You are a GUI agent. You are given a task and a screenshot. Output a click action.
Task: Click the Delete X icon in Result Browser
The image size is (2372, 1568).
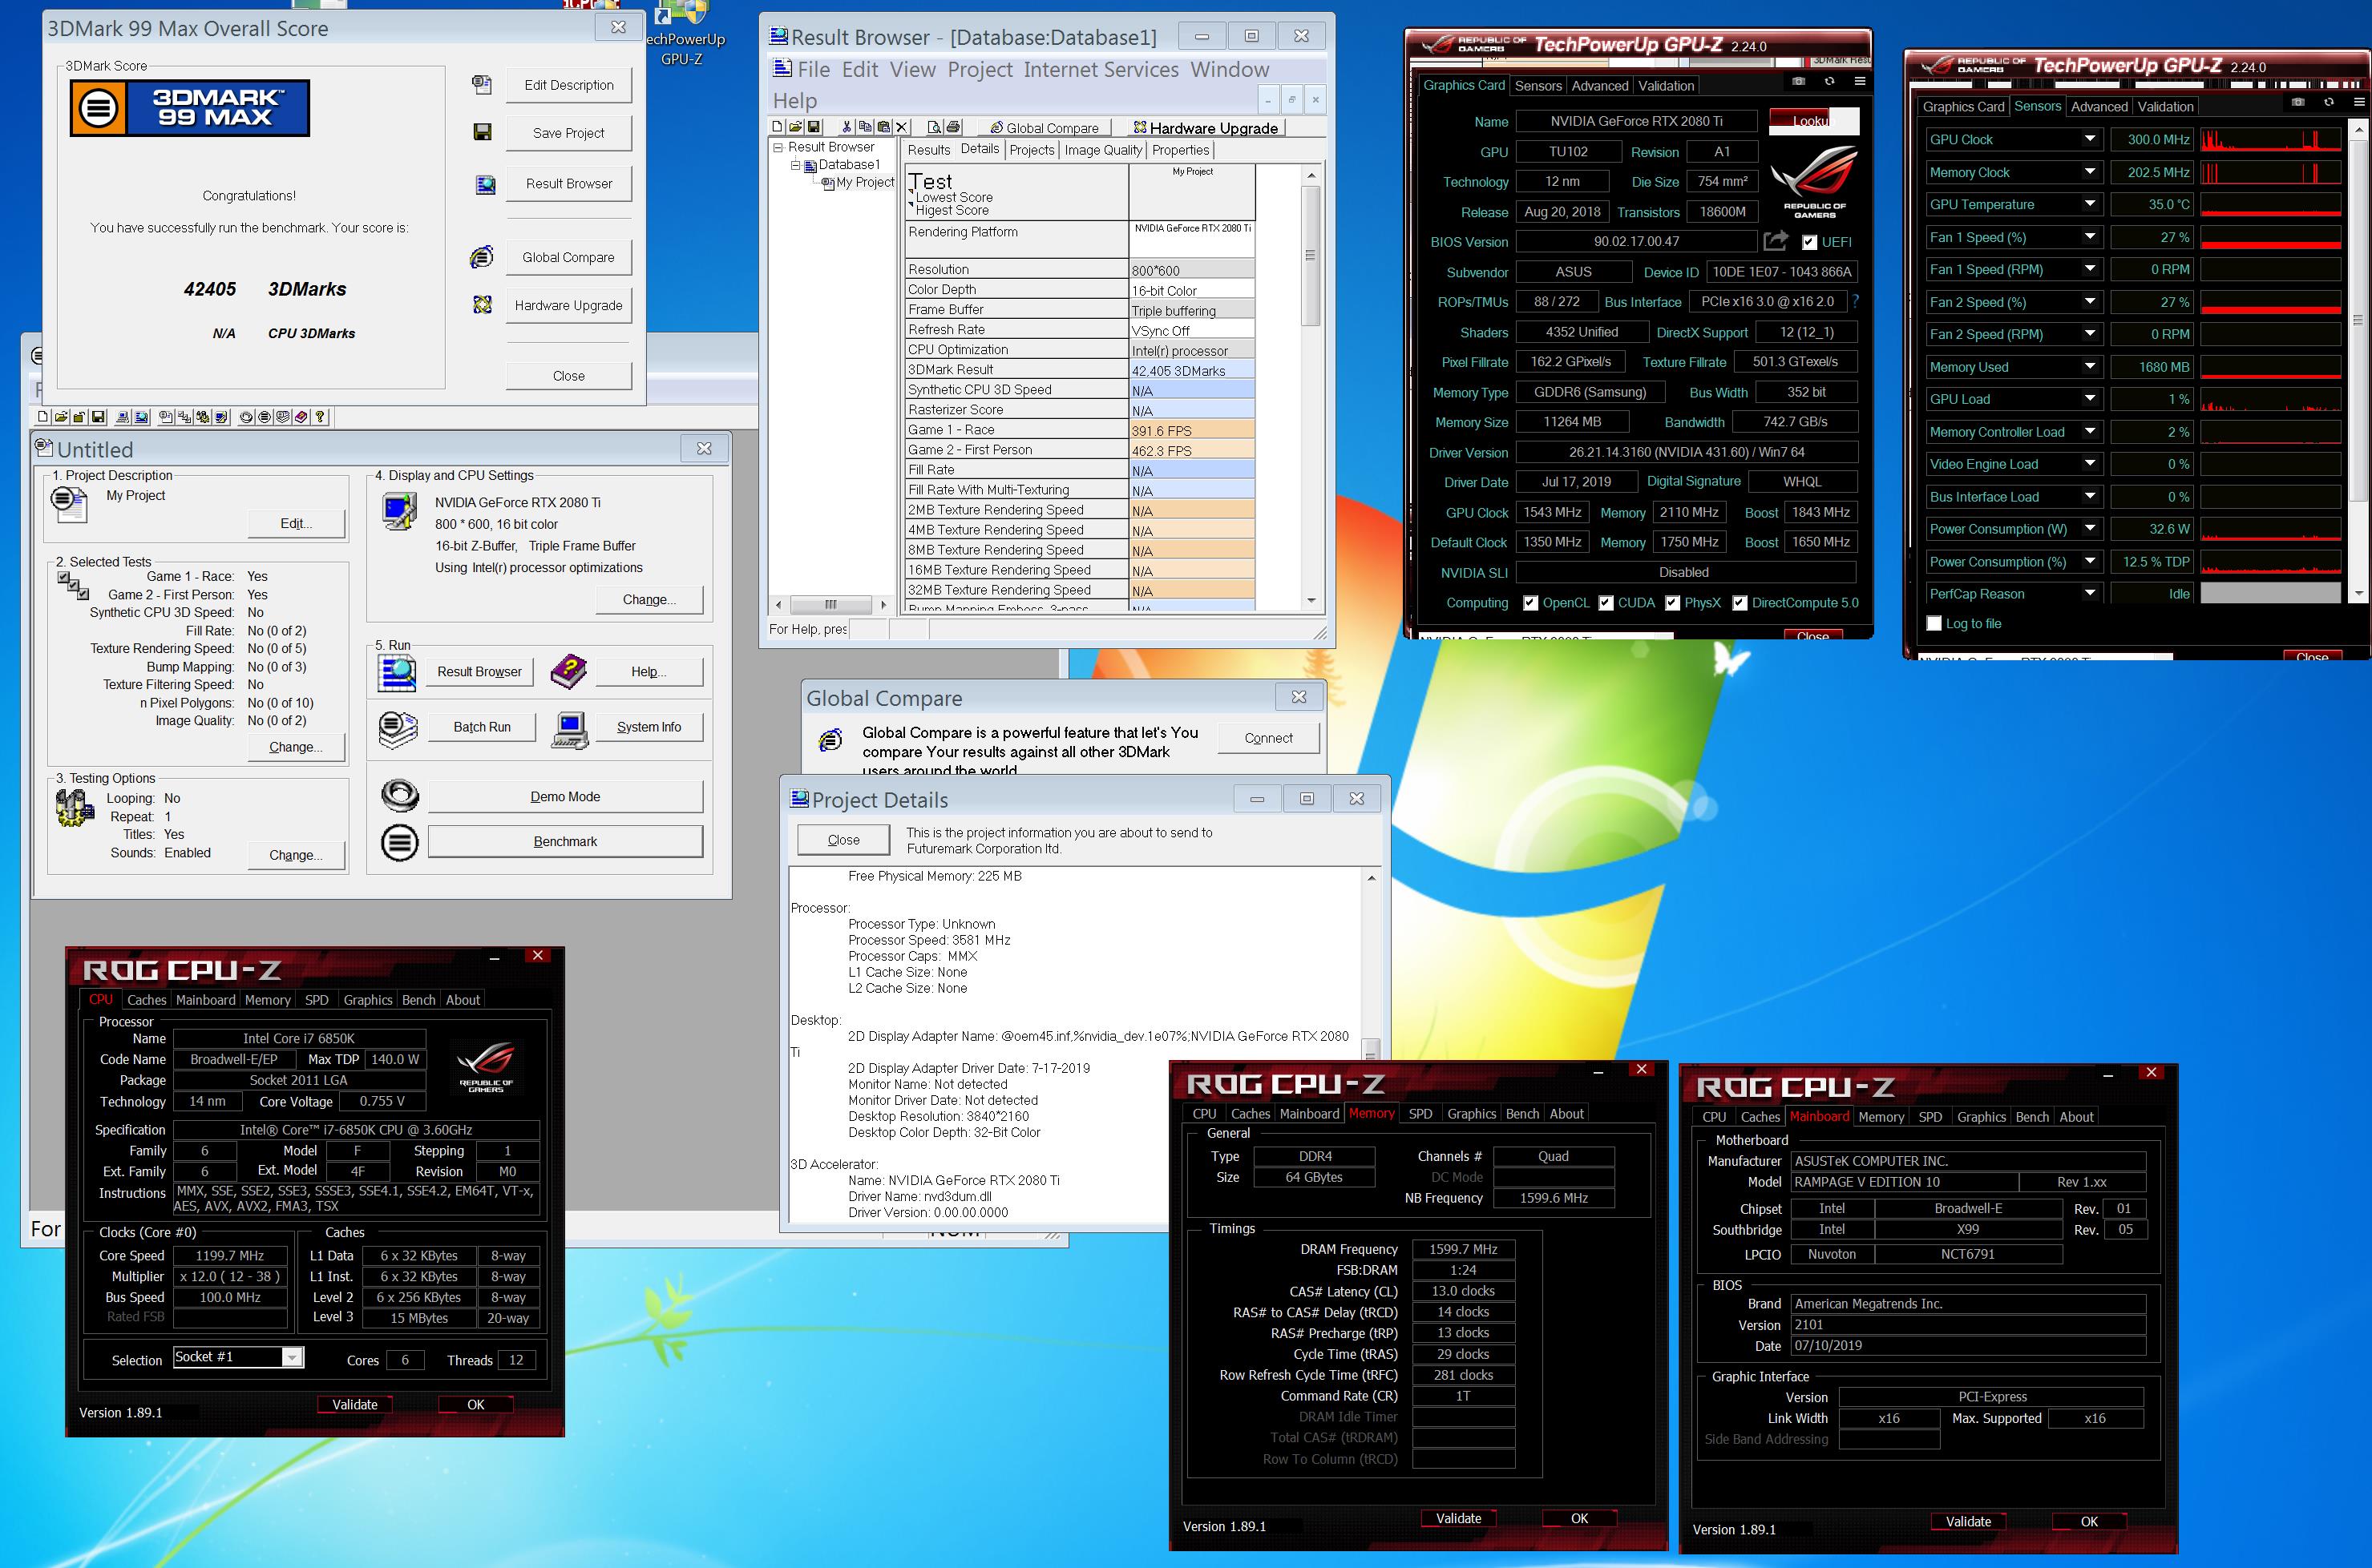pyautogui.click(x=903, y=127)
